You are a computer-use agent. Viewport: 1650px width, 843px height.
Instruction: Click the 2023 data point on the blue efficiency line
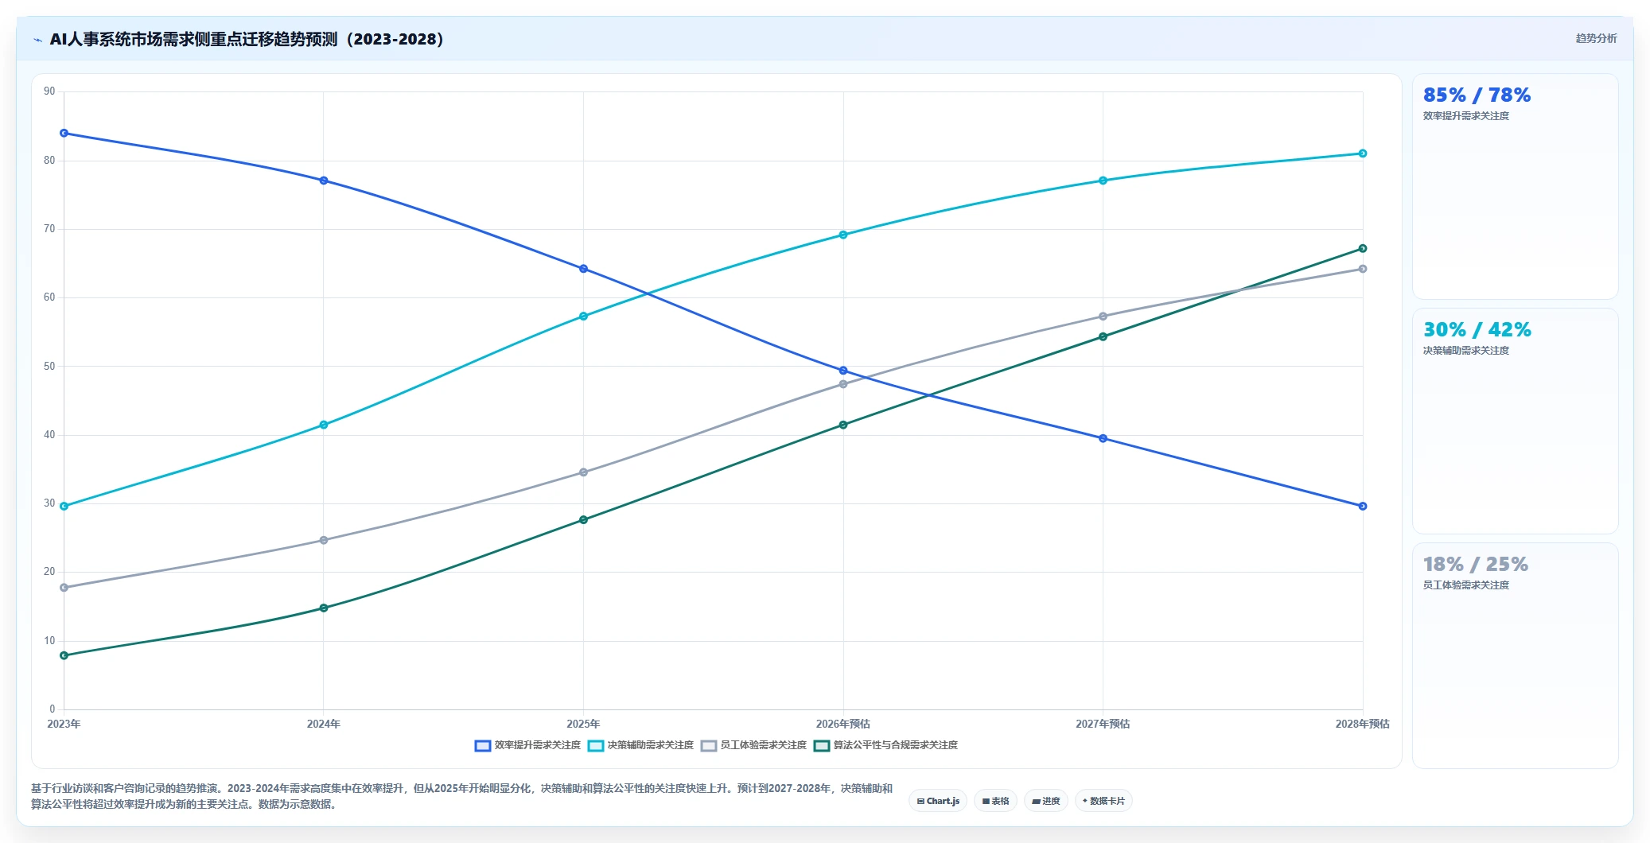click(64, 133)
